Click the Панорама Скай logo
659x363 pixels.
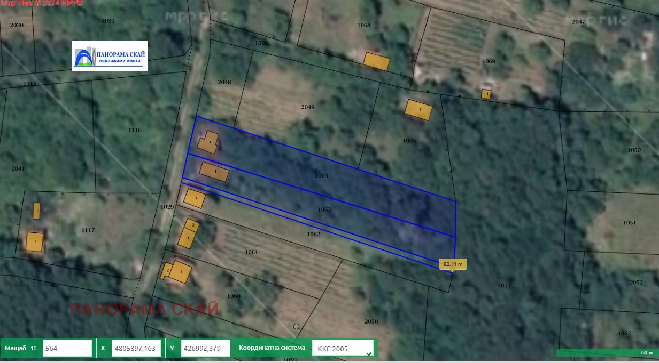click(110, 56)
